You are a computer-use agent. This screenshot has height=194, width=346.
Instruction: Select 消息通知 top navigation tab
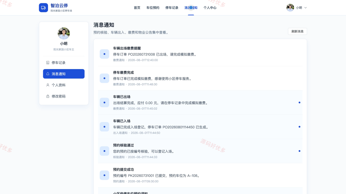pyautogui.click(x=191, y=8)
